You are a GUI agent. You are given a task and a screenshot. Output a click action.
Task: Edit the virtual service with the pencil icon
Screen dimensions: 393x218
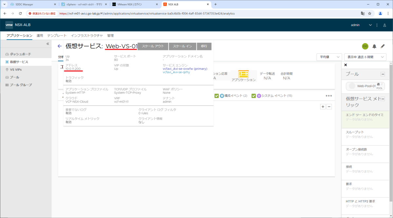point(383,46)
